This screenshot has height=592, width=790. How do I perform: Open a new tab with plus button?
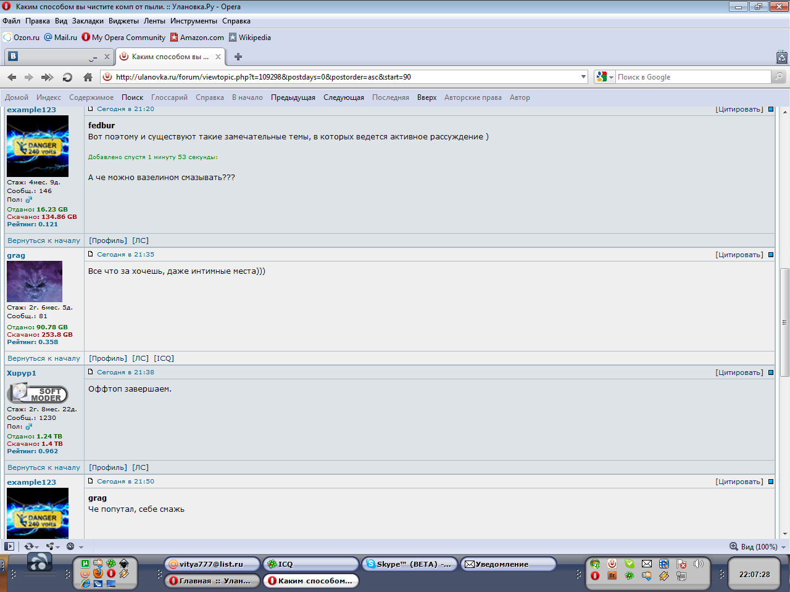pyautogui.click(x=238, y=57)
